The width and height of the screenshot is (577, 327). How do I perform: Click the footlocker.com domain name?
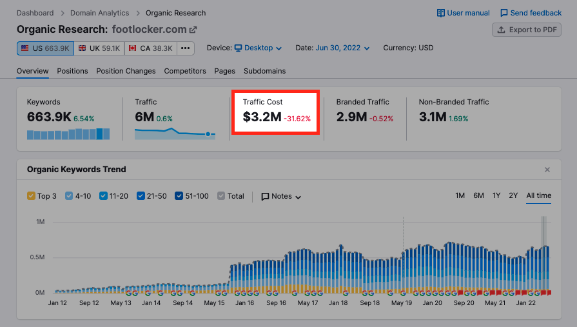(149, 30)
